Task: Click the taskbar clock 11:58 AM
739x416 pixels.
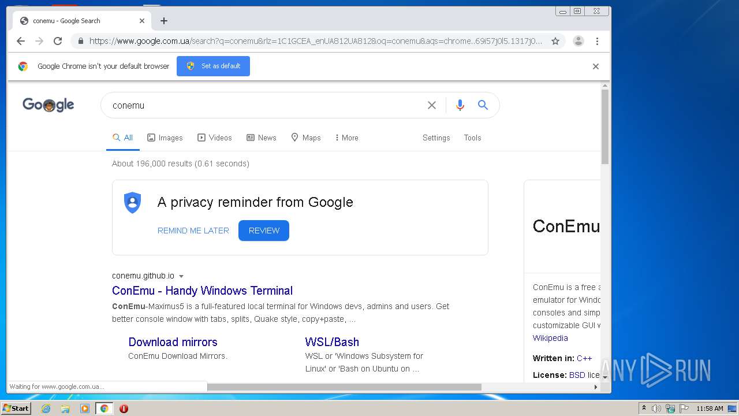Action: coord(710,408)
